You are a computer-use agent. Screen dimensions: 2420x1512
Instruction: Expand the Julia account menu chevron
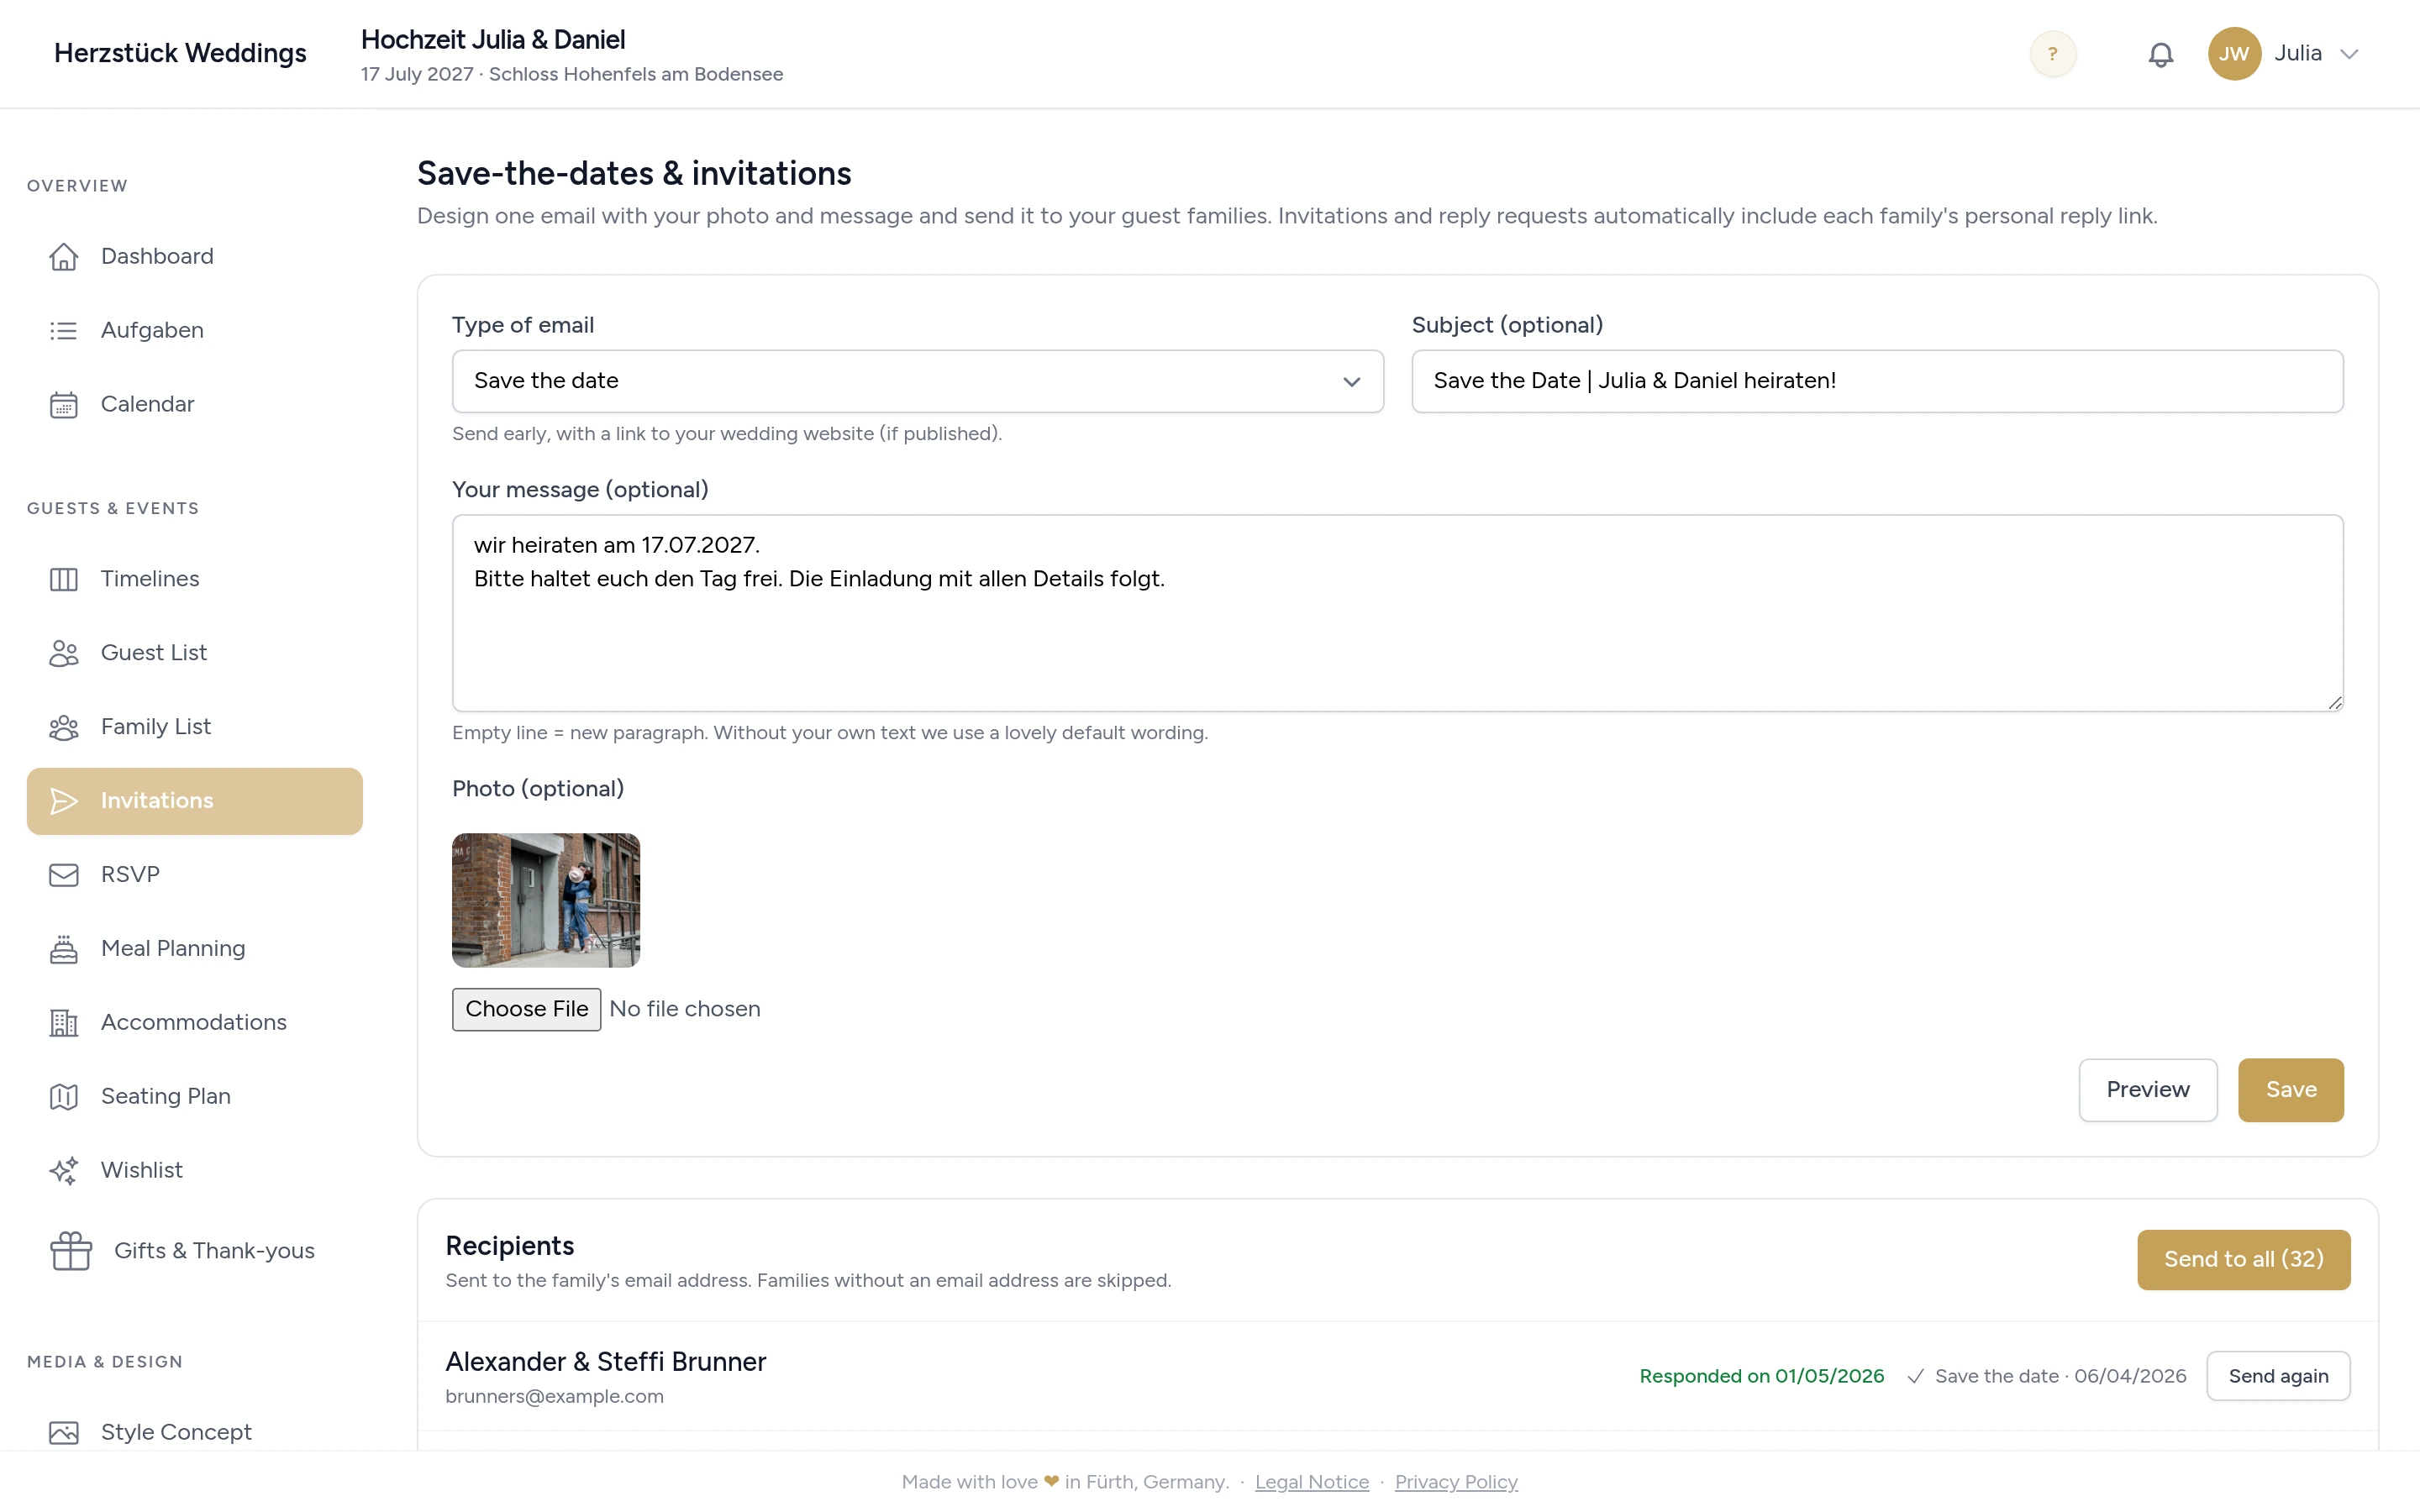pos(2350,54)
